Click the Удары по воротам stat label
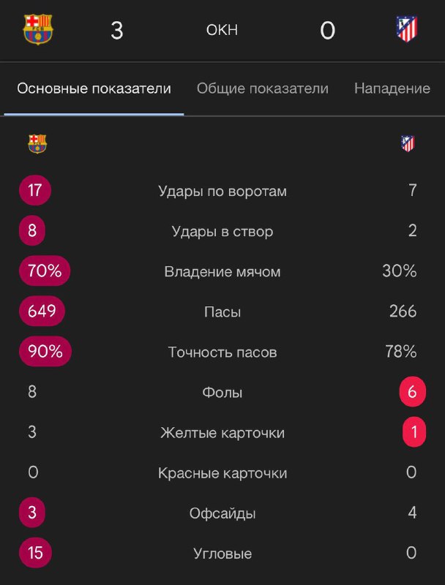Viewport: 445px width, 585px height. pyautogui.click(x=222, y=192)
